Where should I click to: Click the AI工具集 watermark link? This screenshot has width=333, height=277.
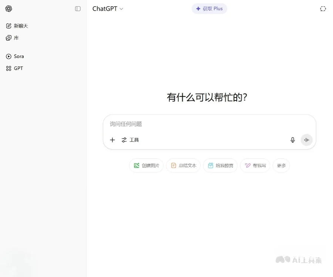300,260
